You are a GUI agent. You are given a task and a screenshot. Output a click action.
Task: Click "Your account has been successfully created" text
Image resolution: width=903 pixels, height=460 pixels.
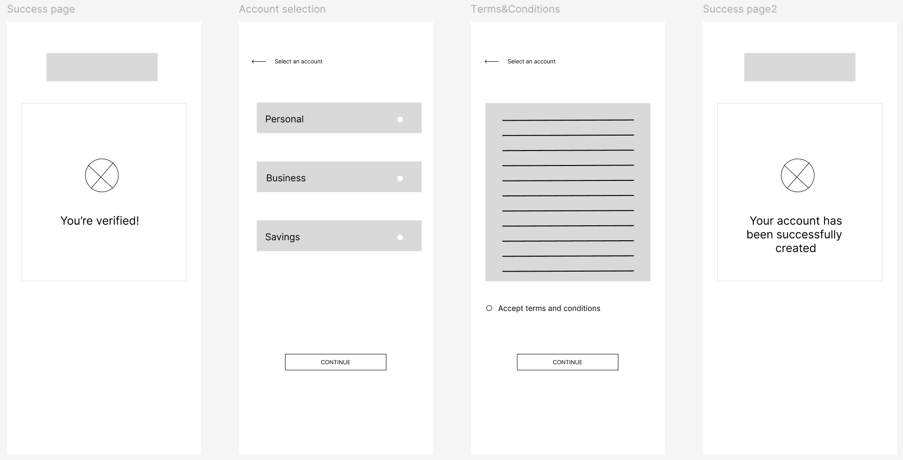pyautogui.click(x=795, y=234)
